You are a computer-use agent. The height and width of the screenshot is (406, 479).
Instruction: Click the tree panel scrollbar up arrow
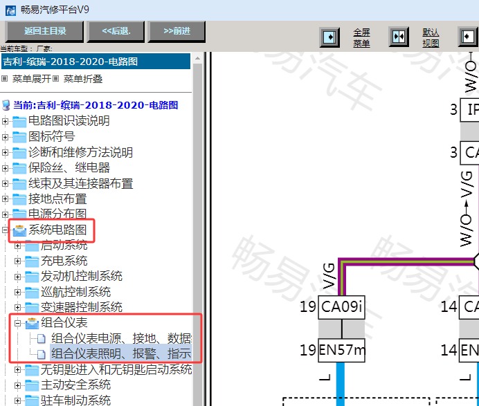[x=198, y=58]
